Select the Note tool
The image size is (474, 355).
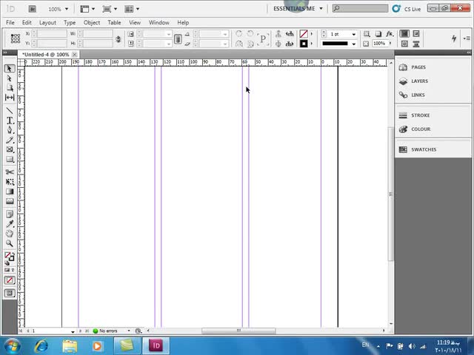coord(10,214)
